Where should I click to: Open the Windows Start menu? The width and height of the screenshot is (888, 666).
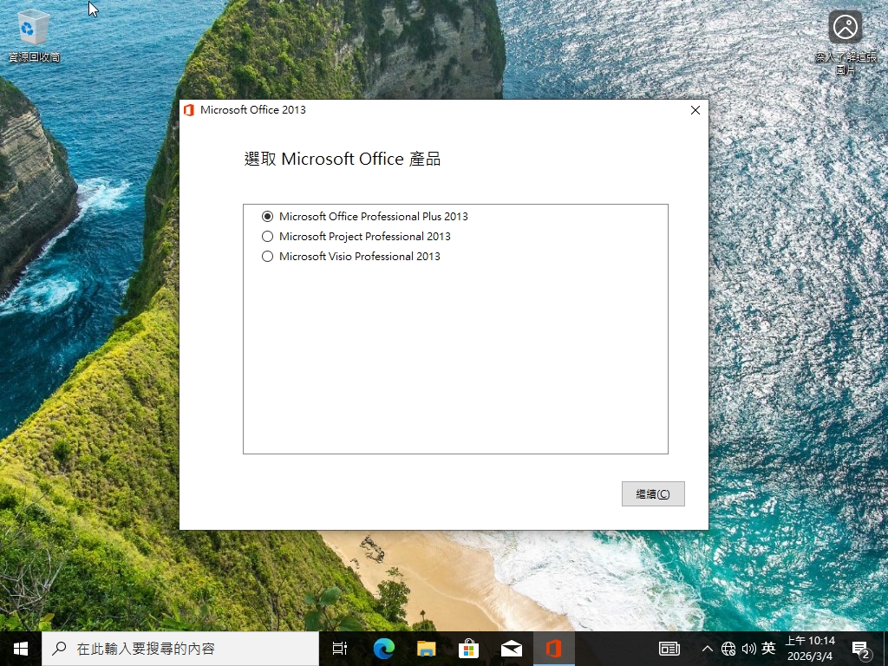[21, 649]
